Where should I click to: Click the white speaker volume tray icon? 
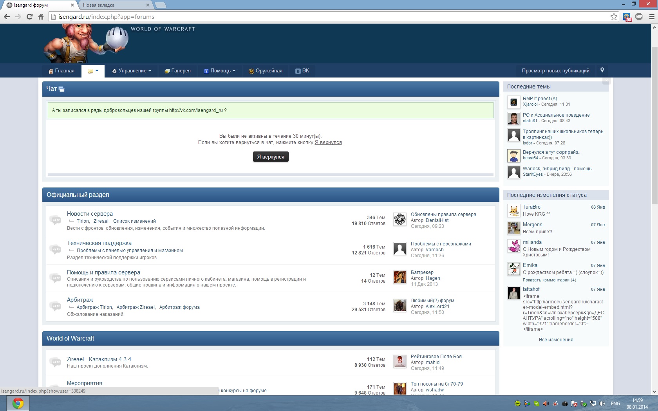click(x=602, y=404)
